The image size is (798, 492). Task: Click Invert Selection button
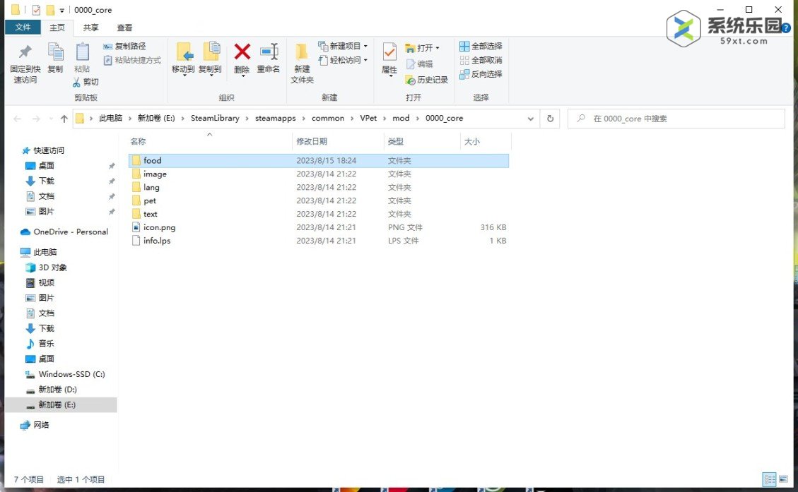(x=481, y=74)
